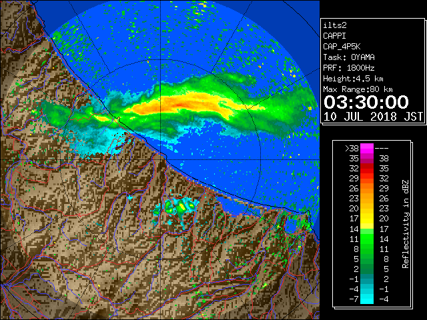Pick the red 32–35 dBZ legend swatch
The height and width of the screenshot is (320, 427).
[x=367, y=169]
